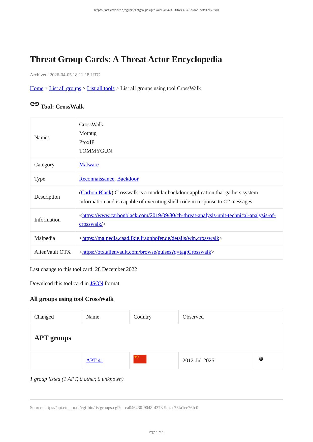Screen dimensions: 313x442
Task: Click the Changed column header
Action: pos(44,317)
